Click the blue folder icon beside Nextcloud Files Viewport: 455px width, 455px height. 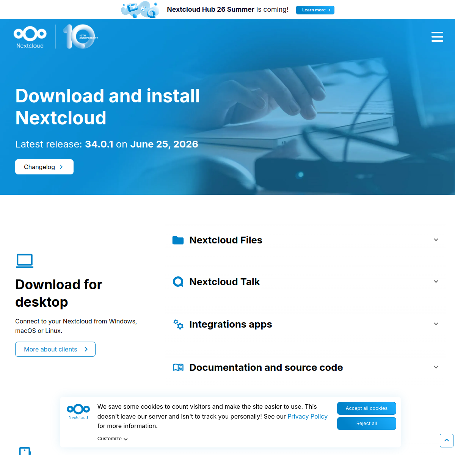[x=178, y=240]
